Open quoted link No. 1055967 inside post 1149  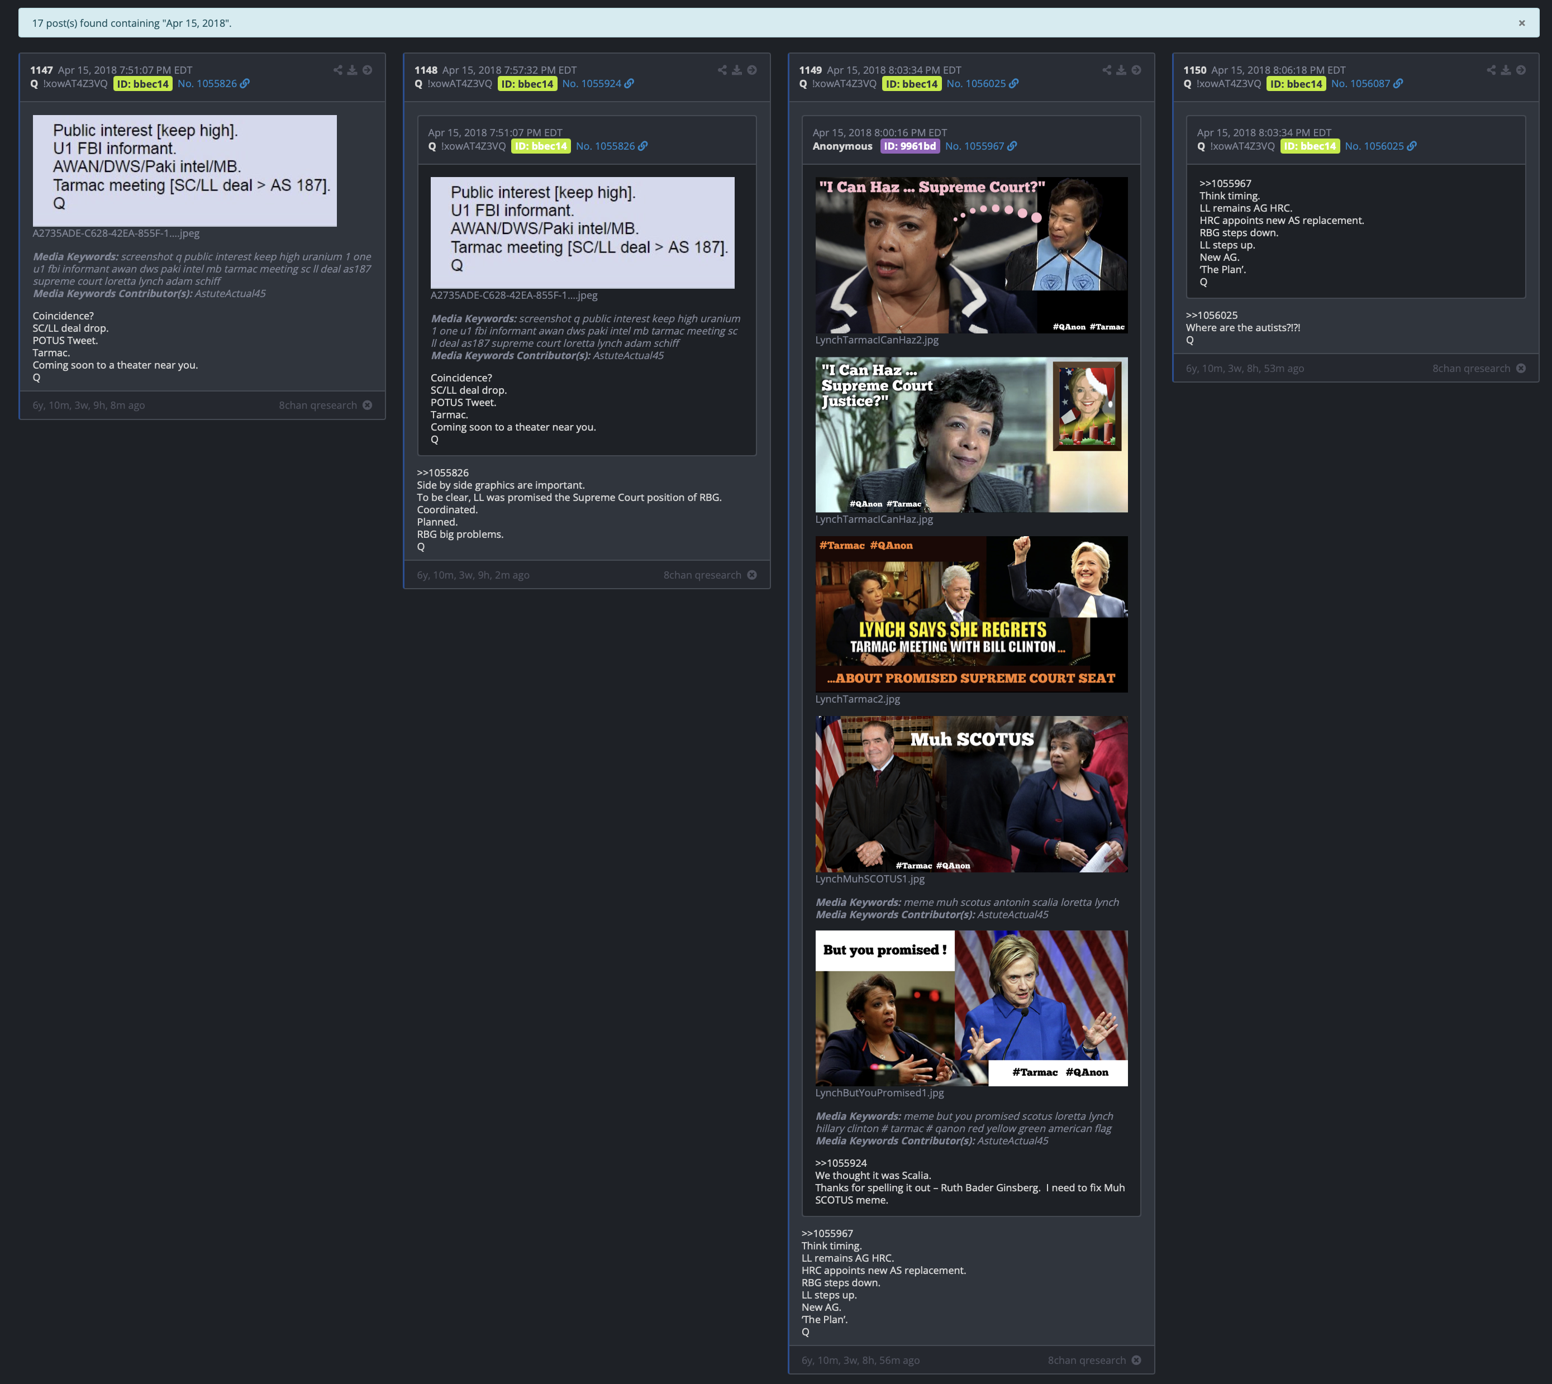974,146
